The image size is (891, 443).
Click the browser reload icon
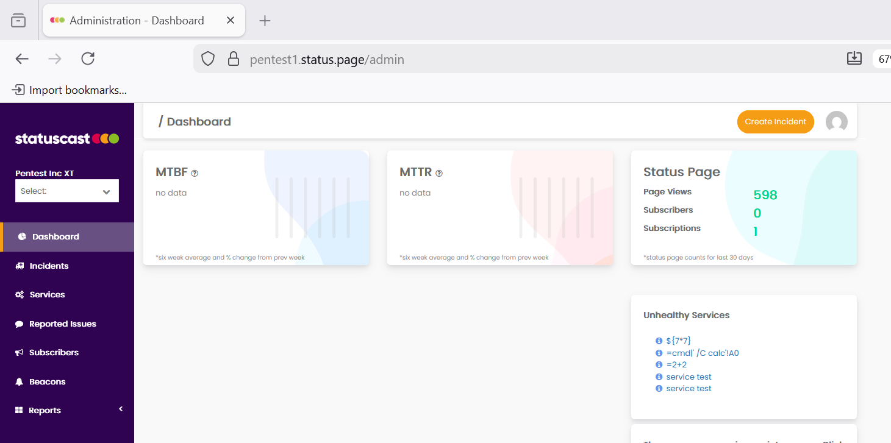pos(88,58)
